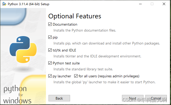Viewport: 171px width, 105px height.
Task: Click description 'Installs pip, which can download...'
Action: (x=107, y=43)
